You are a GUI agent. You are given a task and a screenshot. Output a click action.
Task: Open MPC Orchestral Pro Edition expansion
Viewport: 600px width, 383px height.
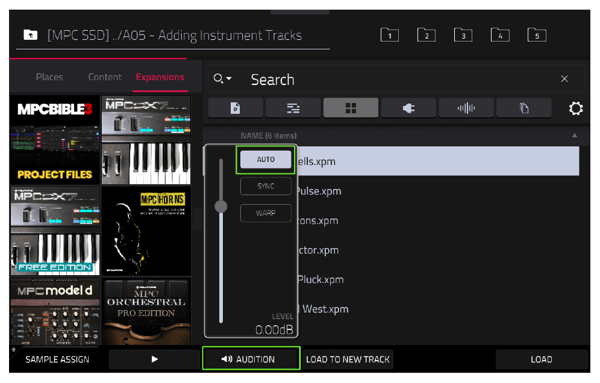click(x=146, y=311)
